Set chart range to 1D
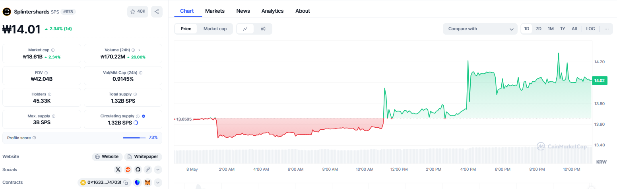Viewport: 617px width, 189px height. (x=527, y=29)
